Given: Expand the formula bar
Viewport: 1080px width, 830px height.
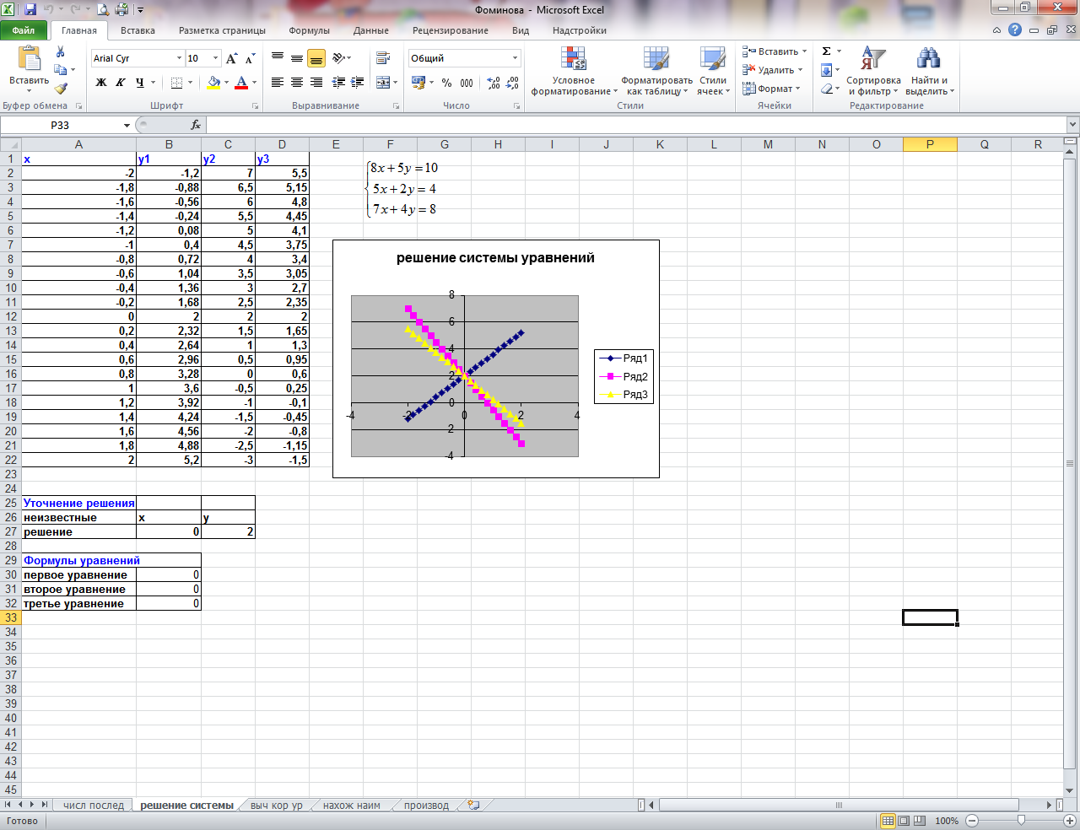Looking at the screenshot, I should 1072,125.
